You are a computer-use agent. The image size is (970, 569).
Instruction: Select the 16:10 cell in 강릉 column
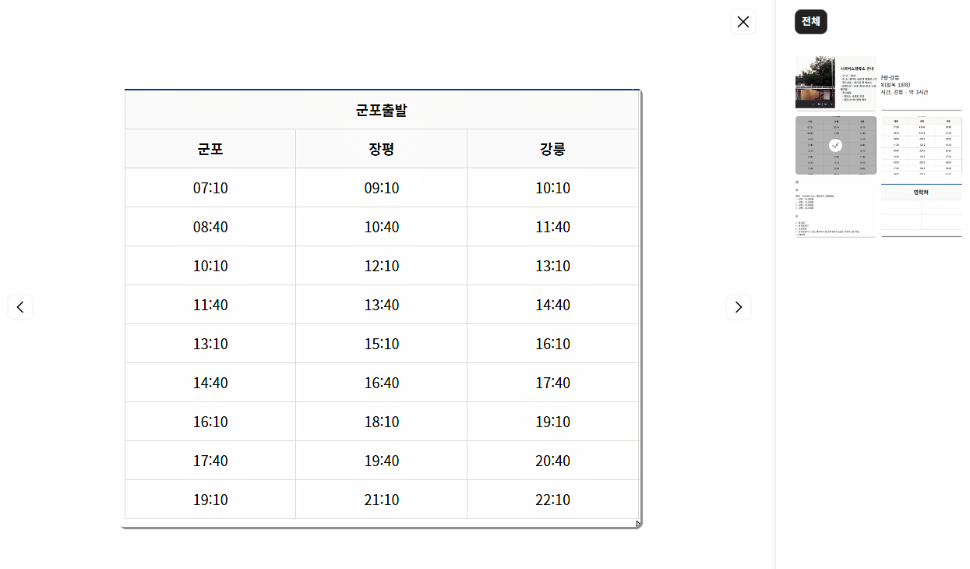click(553, 344)
